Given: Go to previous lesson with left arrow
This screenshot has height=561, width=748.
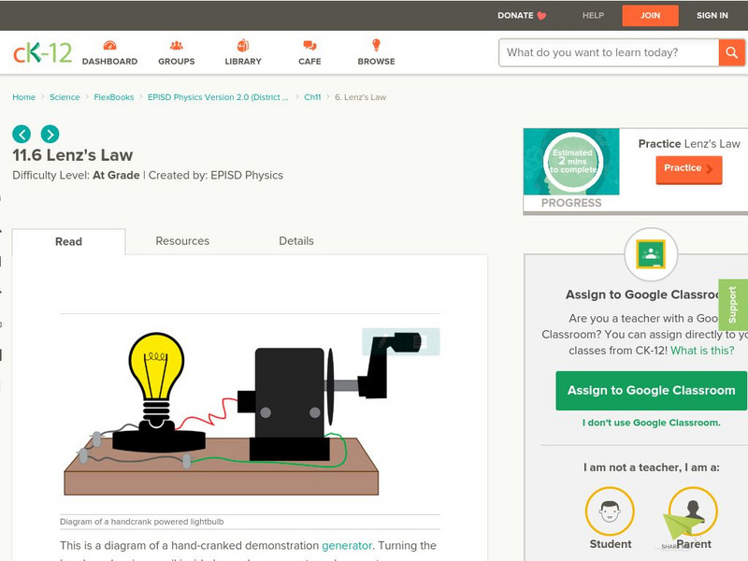Looking at the screenshot, I should pos(22,134).
